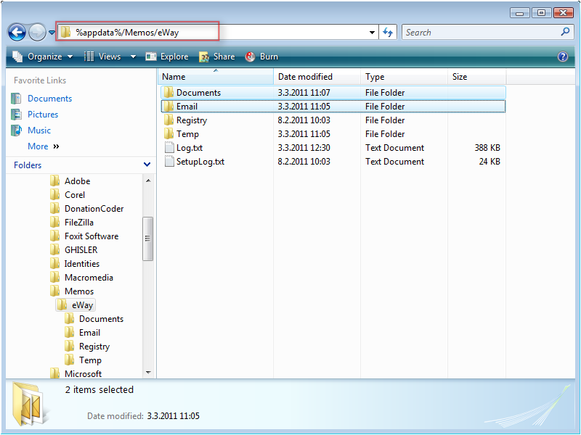Open the Views dropdown arrow
581x435 pixels.
(x=133, y=57)
